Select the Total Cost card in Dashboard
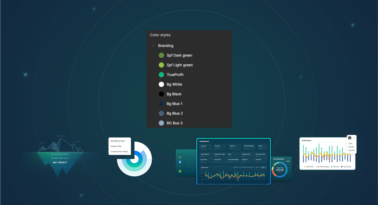This screenshot has width=378, height=205. tap(235, 147)
